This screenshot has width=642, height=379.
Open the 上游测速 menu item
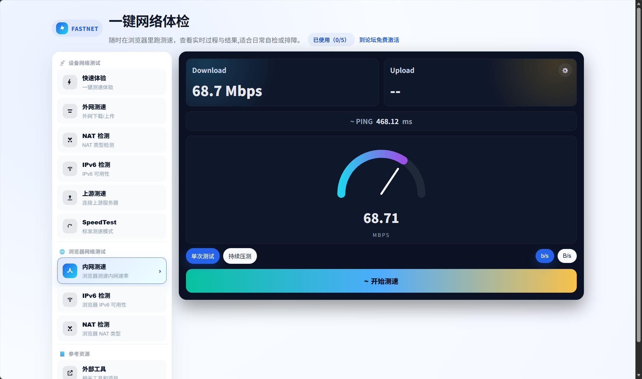112,198
